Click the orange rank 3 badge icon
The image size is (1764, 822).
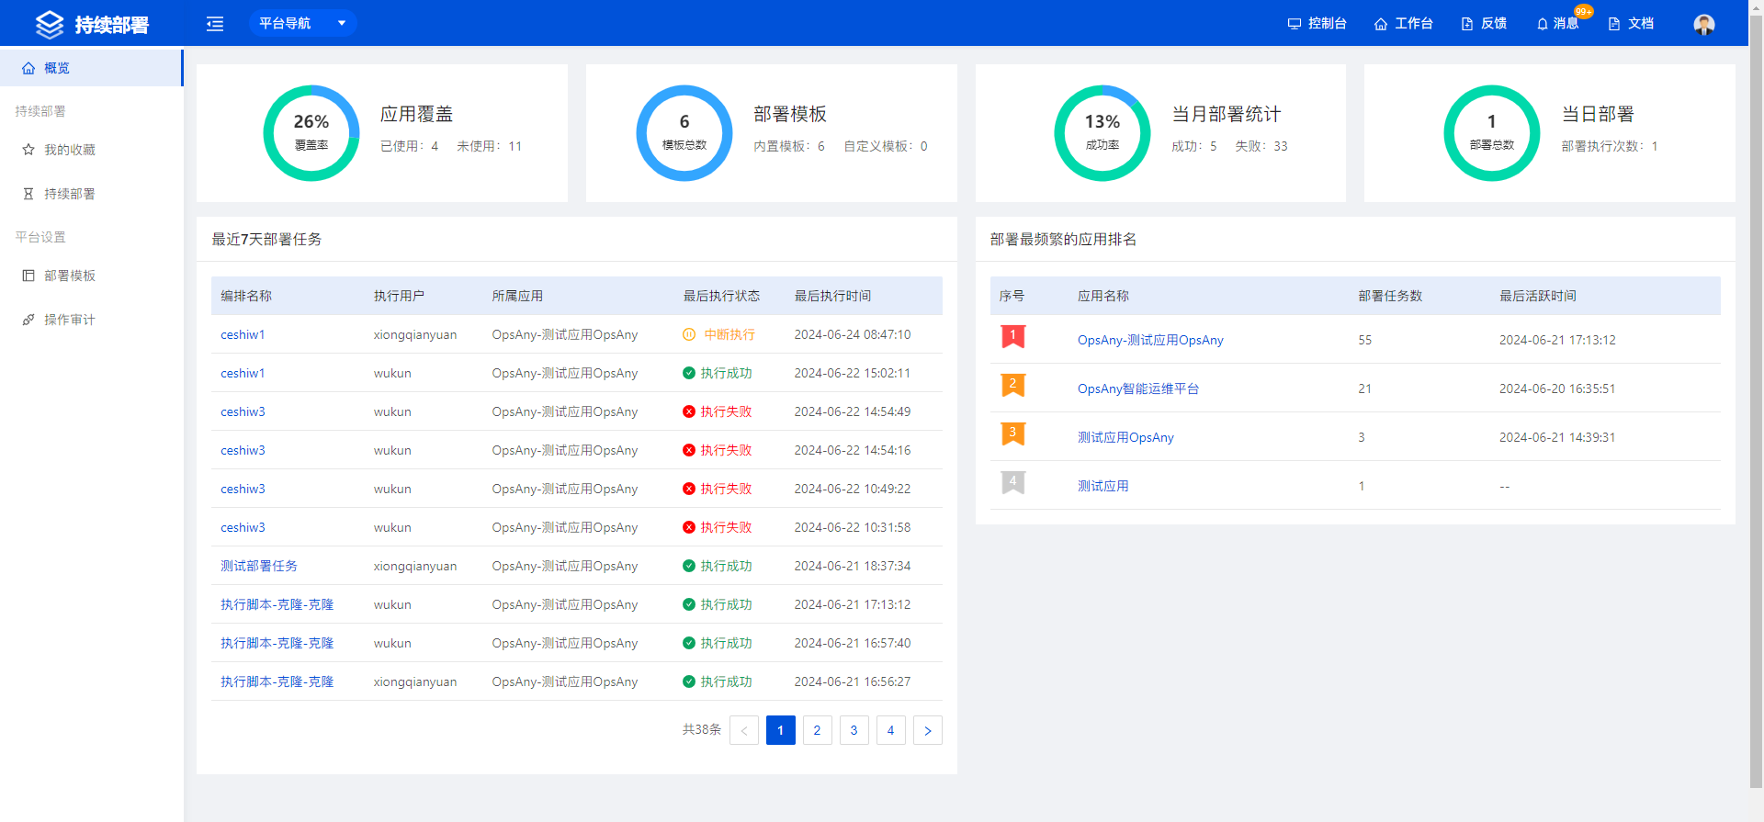[x=1012, y=434]
